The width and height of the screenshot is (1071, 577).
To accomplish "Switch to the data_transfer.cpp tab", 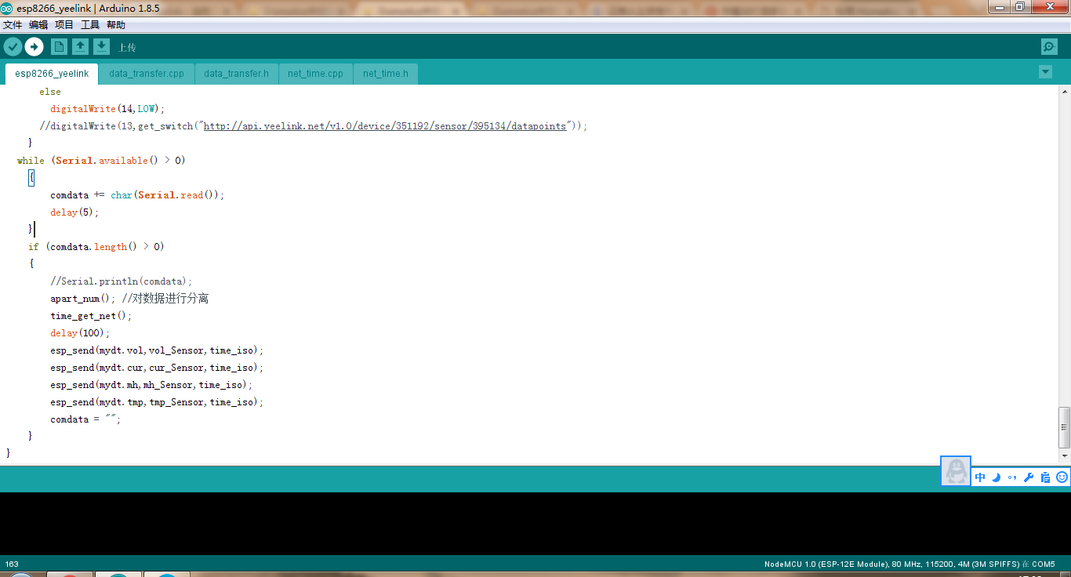I will [147, 74].
